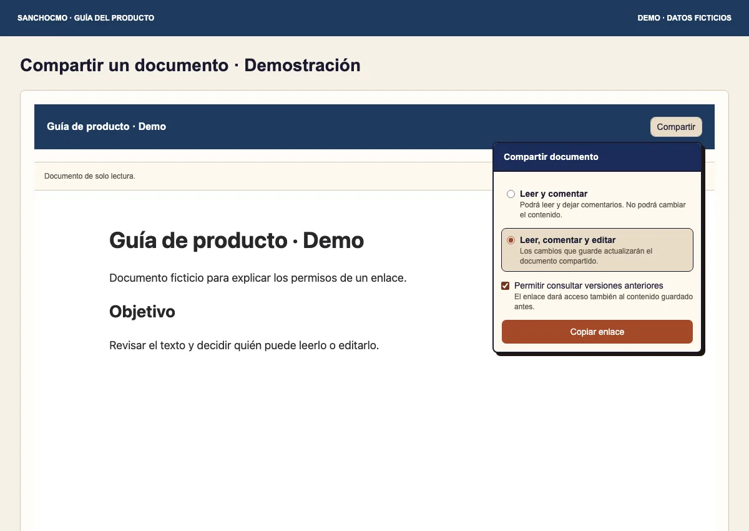Screen dimensions: 749x531
Task: Select the "Leer y comentar" radio option
Action: click(511, 194)
